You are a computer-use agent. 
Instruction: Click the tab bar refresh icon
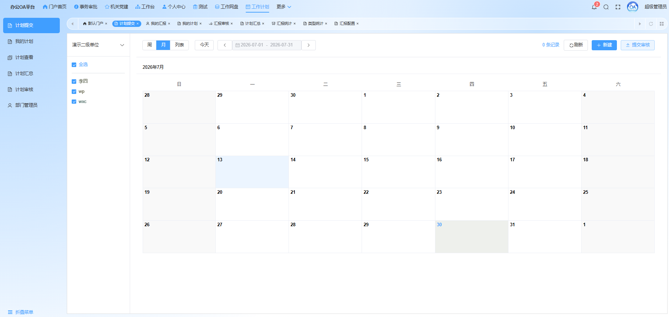point(651,24)
